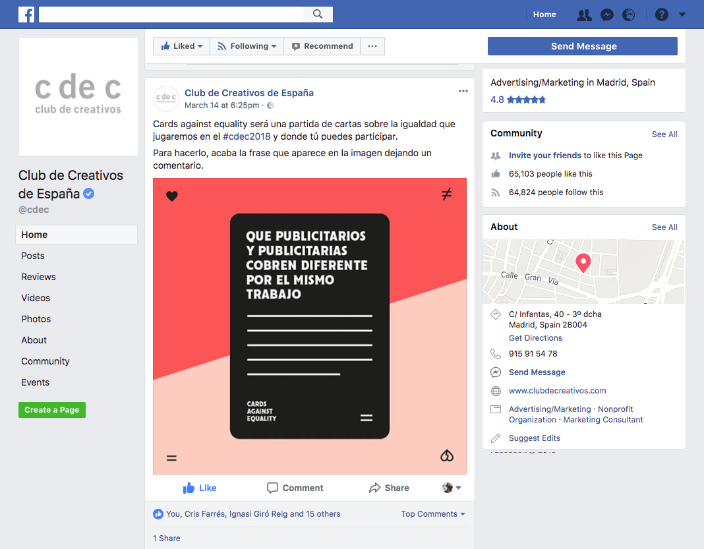Click into the Facebook search field

click(x=171, y=14)
